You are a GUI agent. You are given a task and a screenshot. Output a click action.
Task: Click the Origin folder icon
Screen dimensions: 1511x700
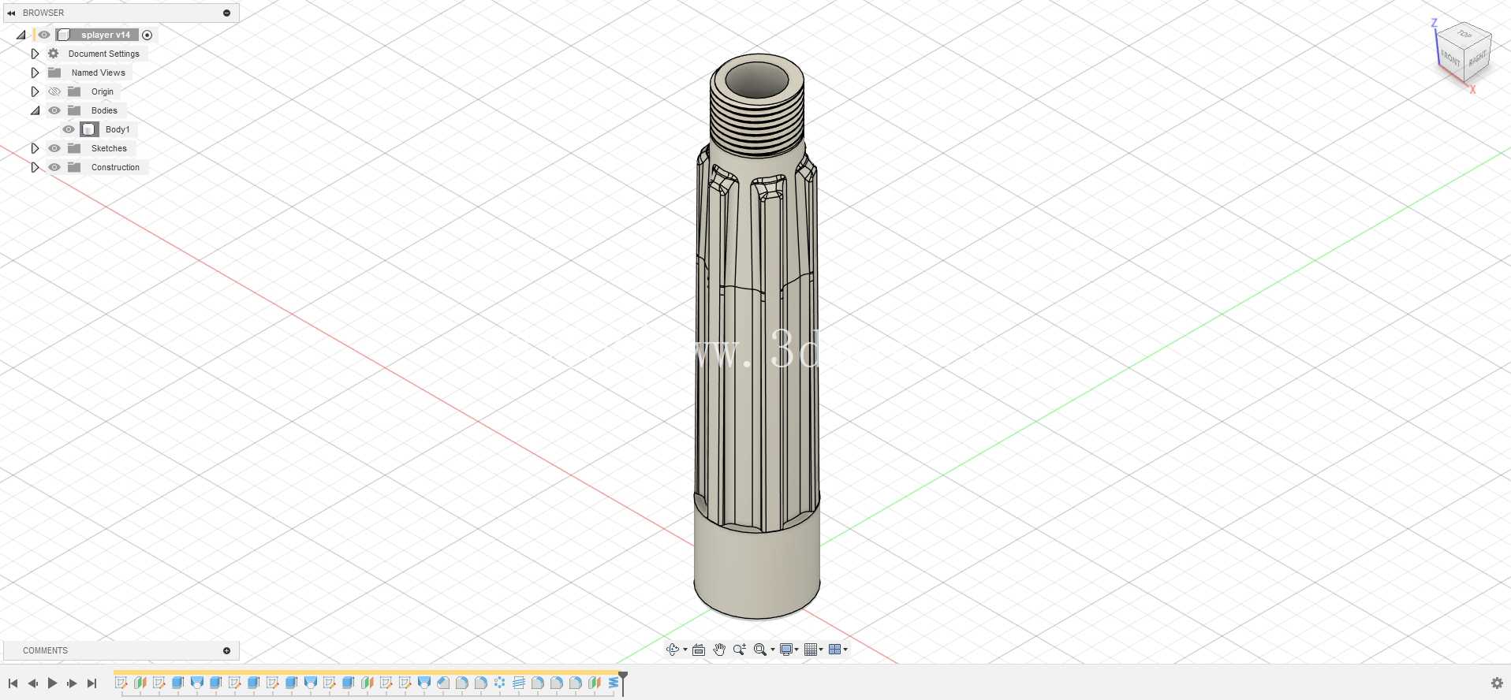74,91
